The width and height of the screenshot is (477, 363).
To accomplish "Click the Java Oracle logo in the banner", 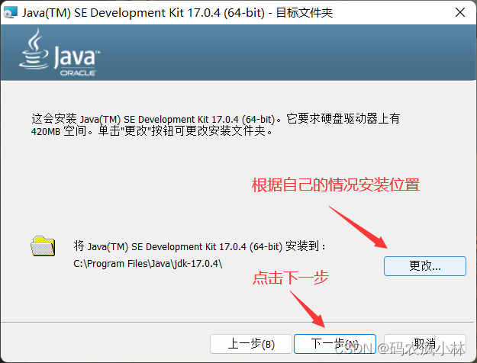I will pos(60,53).
